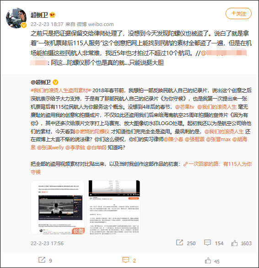
Task: Click the crown membership badge beside 超侧卫
Action: click(x=53, y=15)
